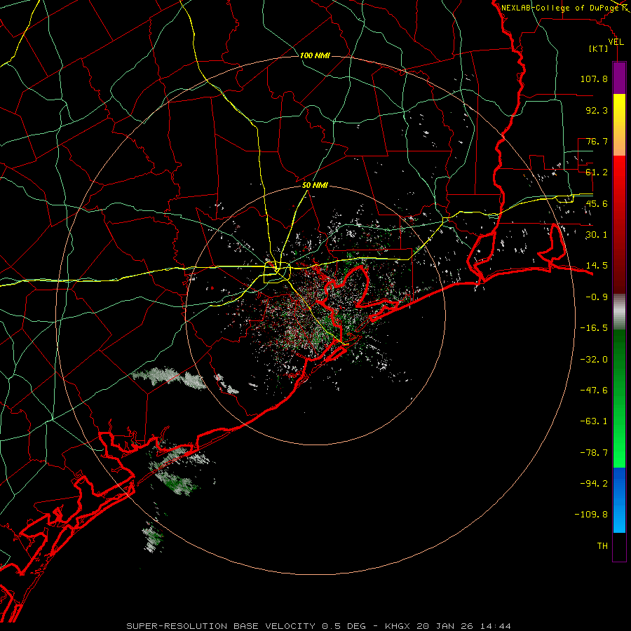Click the 76.7 velocity scale value
The image size is (631, 631).
tap(597, 141)
